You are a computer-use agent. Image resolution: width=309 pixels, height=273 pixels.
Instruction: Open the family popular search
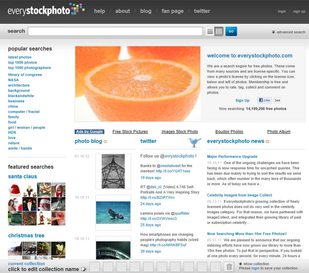(x=14, y=117)
